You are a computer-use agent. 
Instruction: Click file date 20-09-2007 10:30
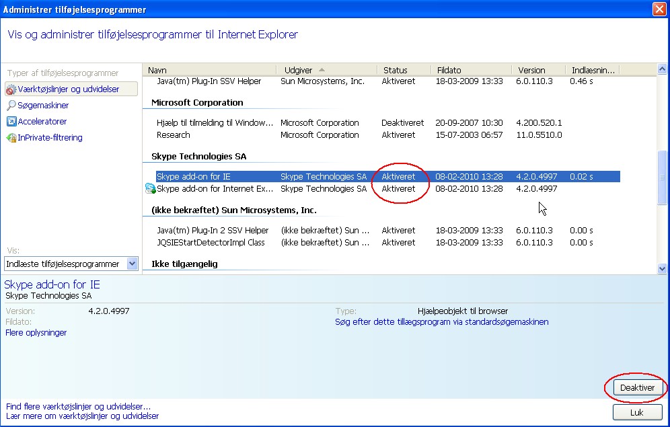click(469, 123)
